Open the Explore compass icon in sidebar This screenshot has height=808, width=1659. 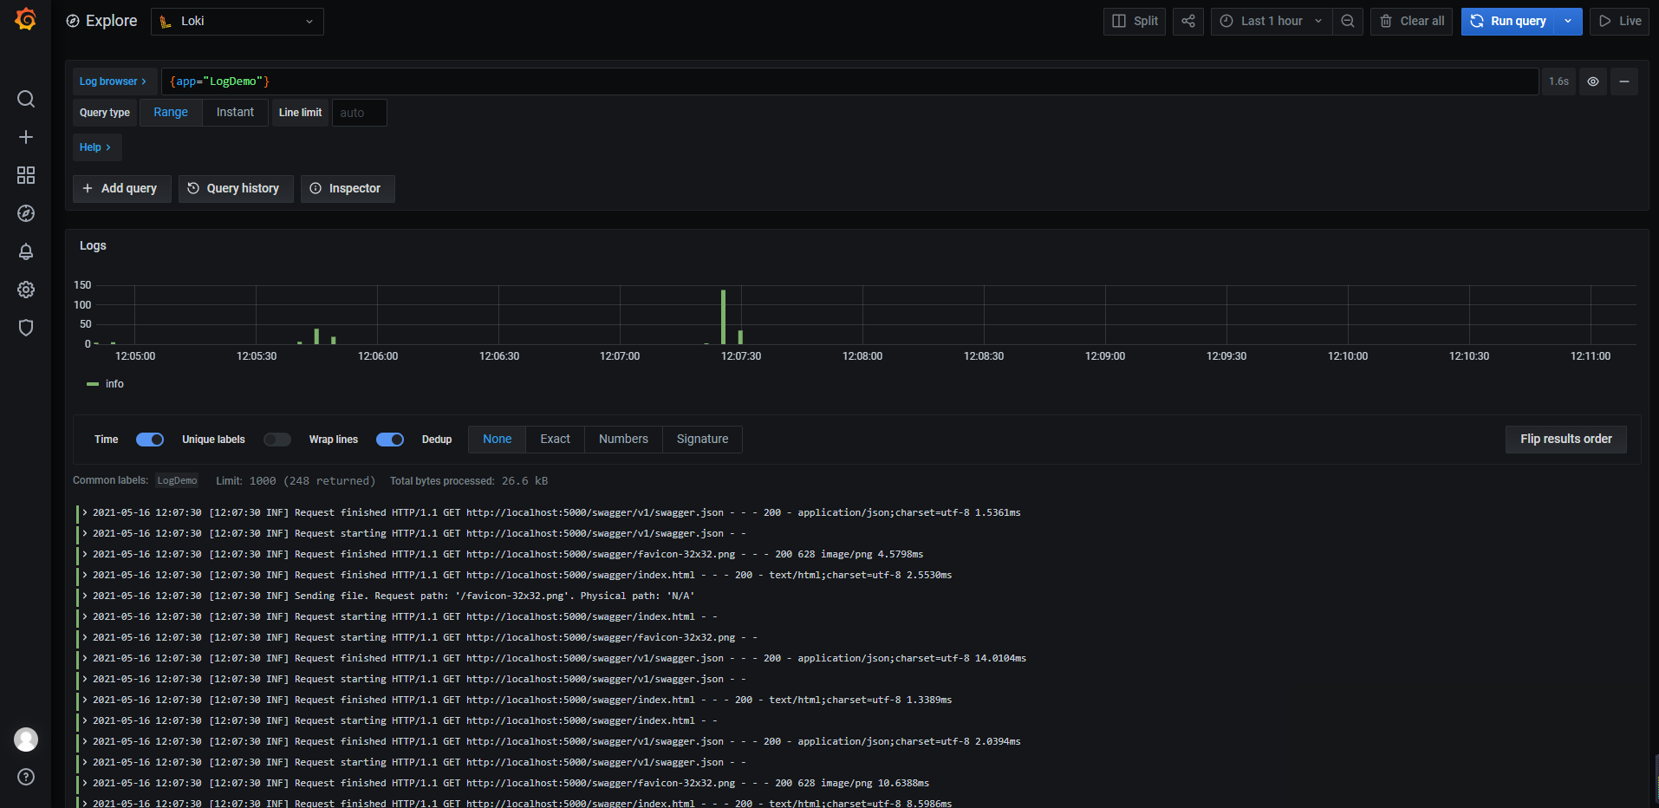pyautogui.click(x=26, y=213)
